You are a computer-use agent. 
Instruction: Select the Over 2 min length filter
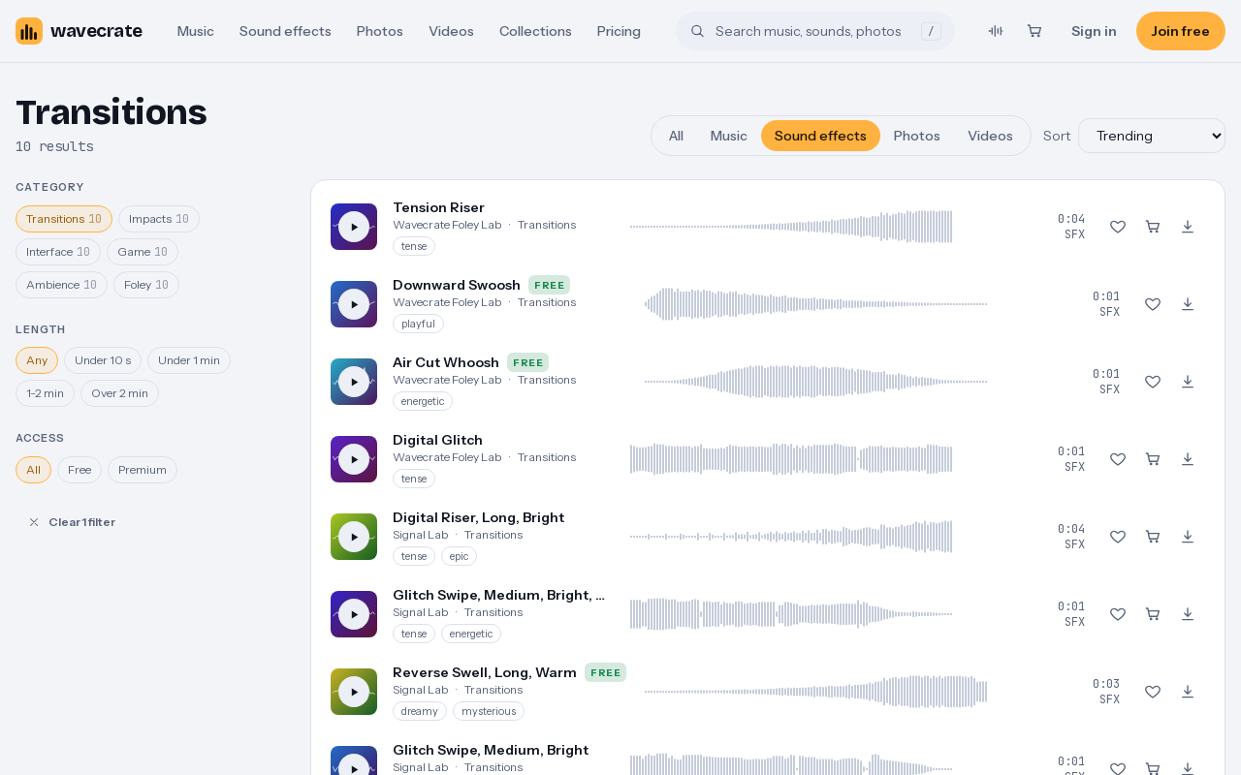pos(119,393)
